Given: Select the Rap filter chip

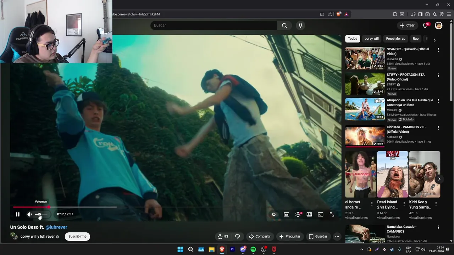Looking at the screenshot, I should (x=415, y=39).
